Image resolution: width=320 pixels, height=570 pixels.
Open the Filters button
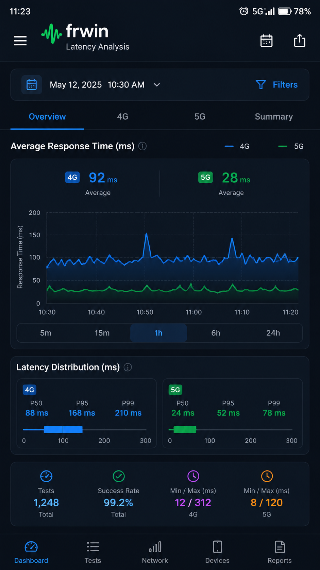[x=276, y=85]
